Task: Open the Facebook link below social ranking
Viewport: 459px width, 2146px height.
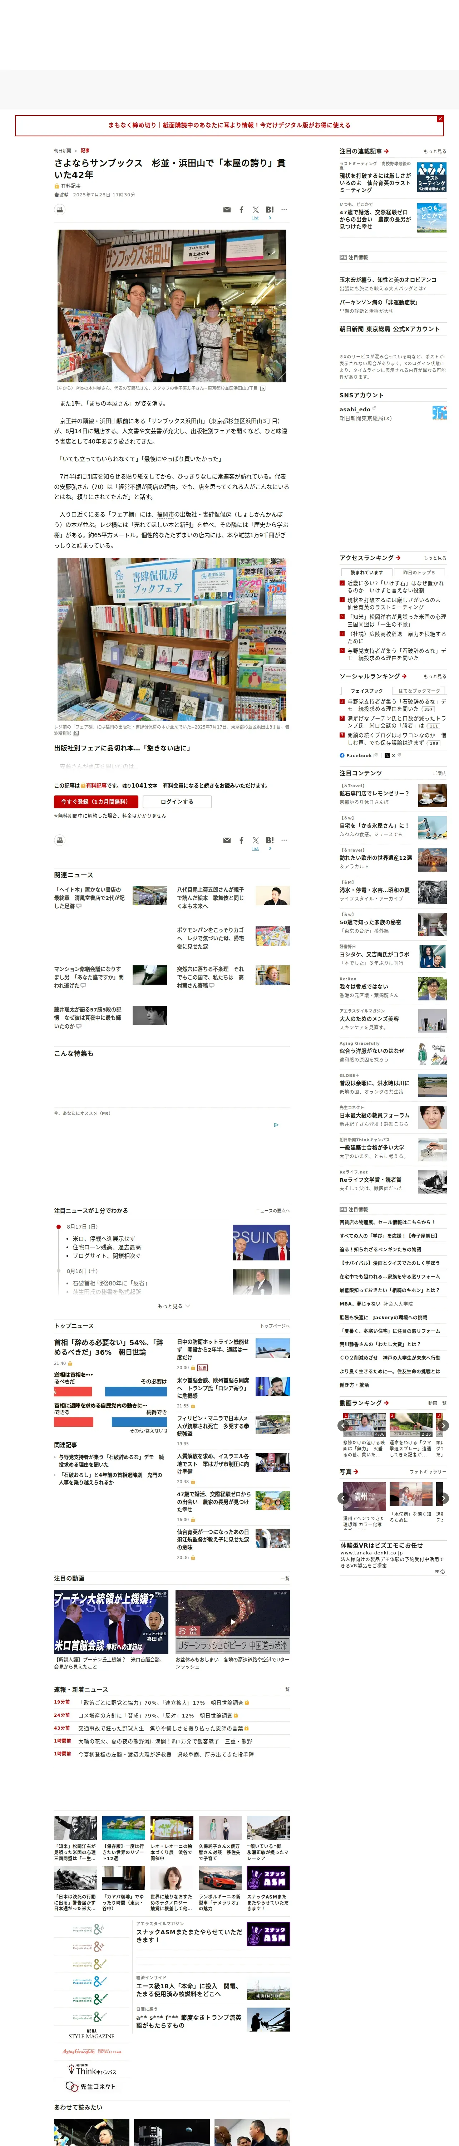Action: pos(358,756)
